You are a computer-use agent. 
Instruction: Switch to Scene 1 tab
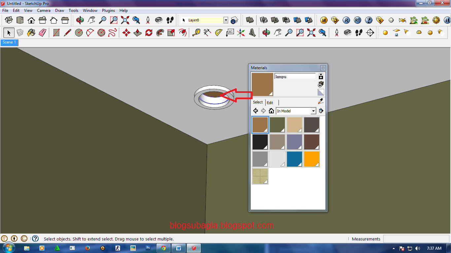pos(9,42)
